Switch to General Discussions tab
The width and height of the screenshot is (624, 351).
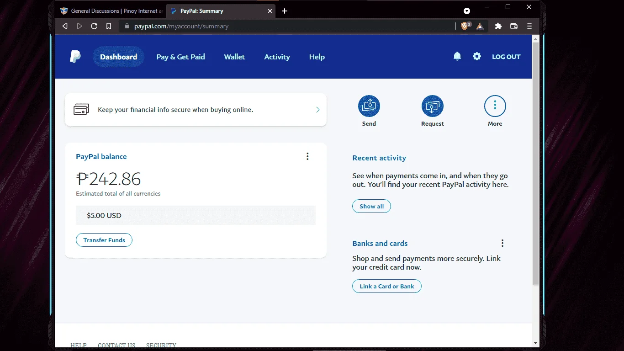[x=111, y=11]
